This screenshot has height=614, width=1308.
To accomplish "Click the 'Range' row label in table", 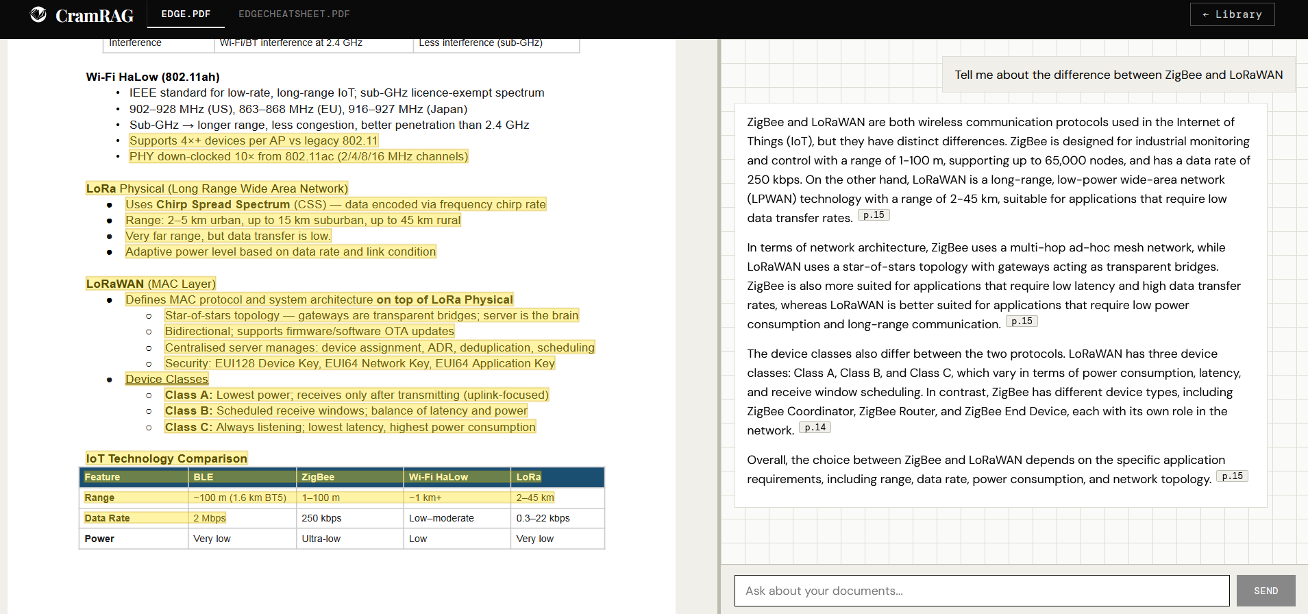I will [x=99, y=498].
